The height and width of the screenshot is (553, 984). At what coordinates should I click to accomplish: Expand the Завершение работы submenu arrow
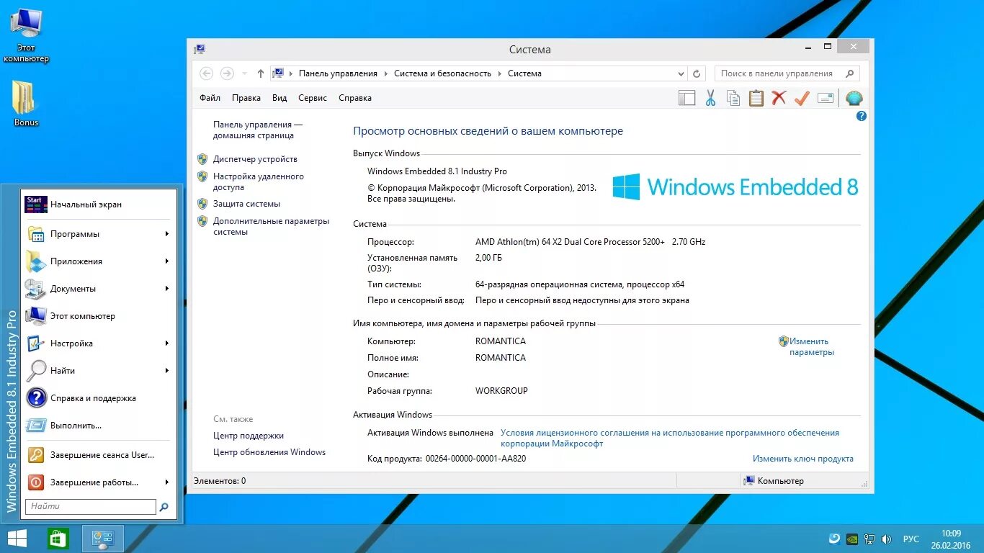point(166,482)
